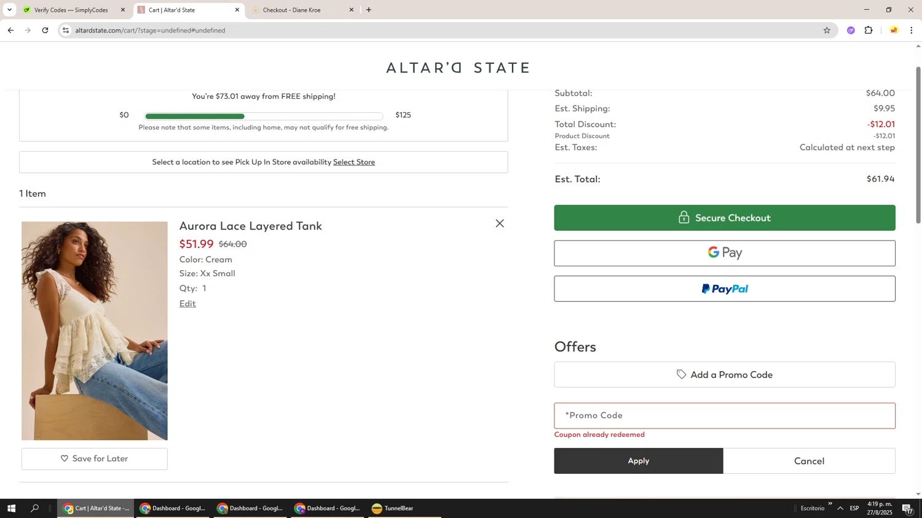Focus the Promo Code input field
922x518 pixels.
pos(725,416)
